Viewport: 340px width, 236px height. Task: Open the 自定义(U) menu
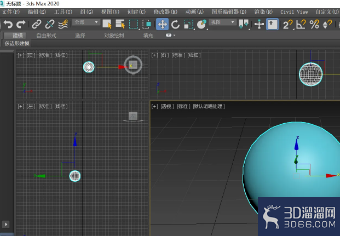pyautogui.click(x=327, y=12)
